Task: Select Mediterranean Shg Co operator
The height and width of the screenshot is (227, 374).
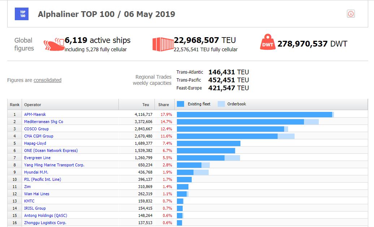Action: tap(43, 122)
